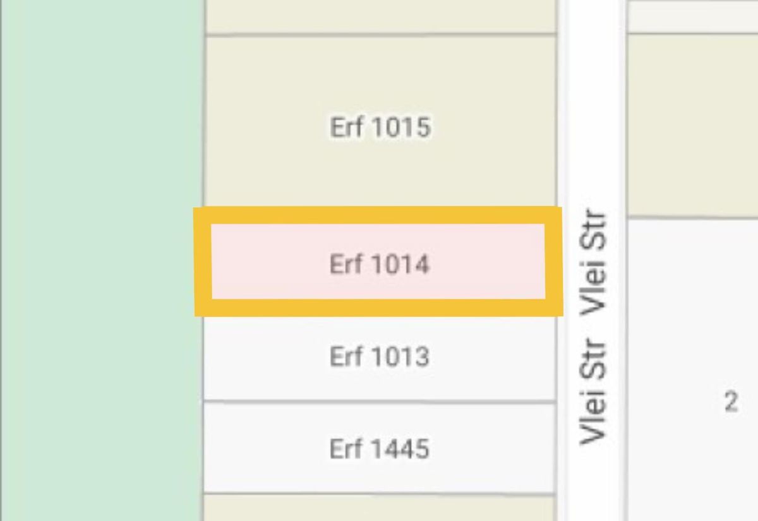The image size is (758, 521).
Task: Click the upper Vlei Str street label
Action: tap(594, 263)
